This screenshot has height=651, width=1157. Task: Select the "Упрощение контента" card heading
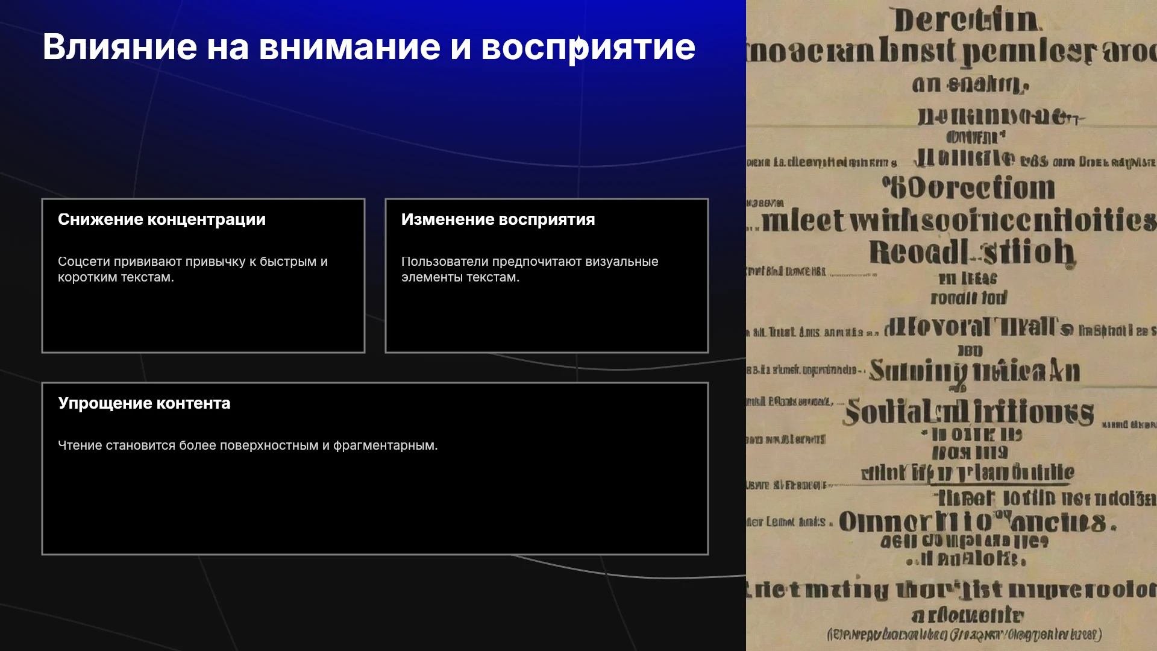[144, 403]
